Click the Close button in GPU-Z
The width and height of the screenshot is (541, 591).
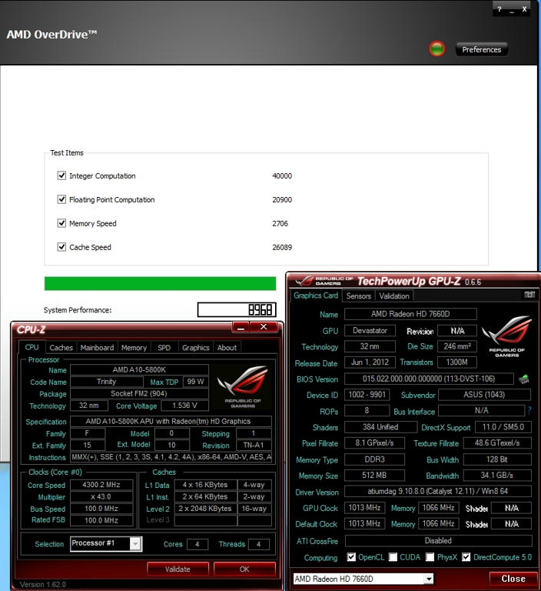pyautogui.click(x=513, y=579)
